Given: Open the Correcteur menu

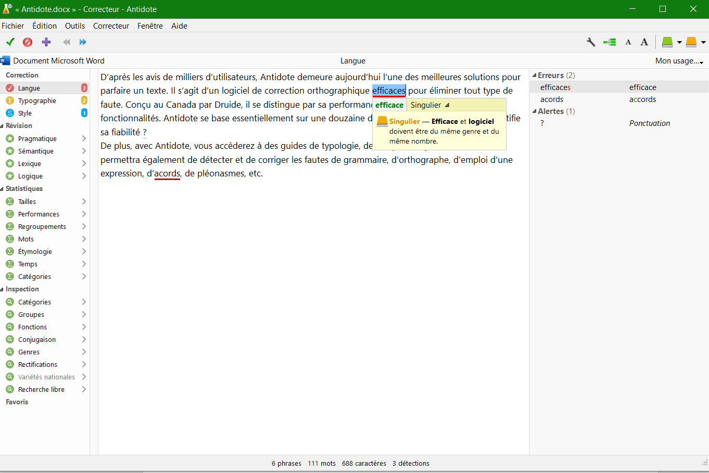Looking at the screenshot, I should (x=111, y=26).
